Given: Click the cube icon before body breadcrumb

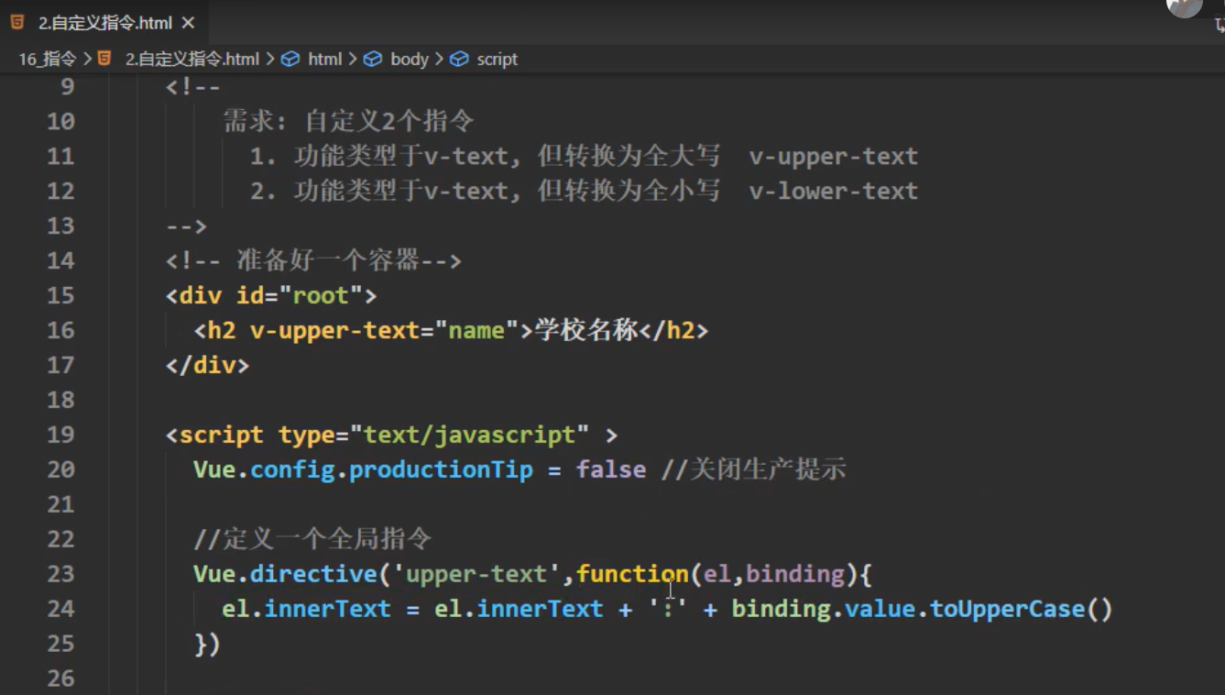Looking at the screenshot, I should (373, 59).
